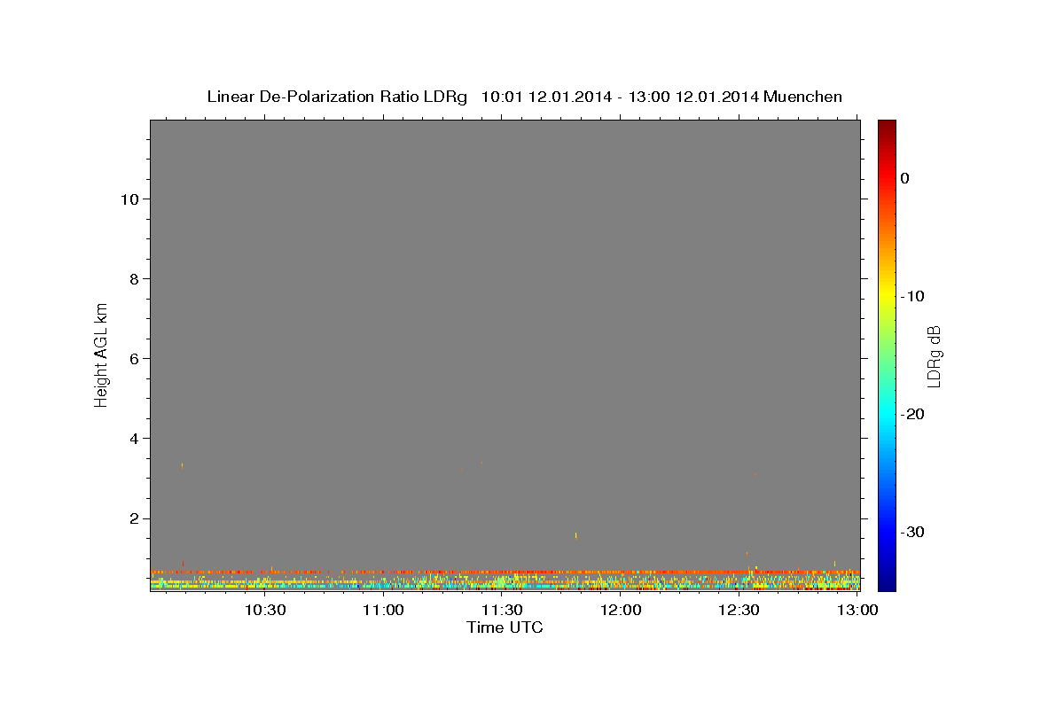The width and height of the screenshot is (1064, 709).
Task: Click the height tick label 4
Action: pyautogui.click(x=133, y=439)
